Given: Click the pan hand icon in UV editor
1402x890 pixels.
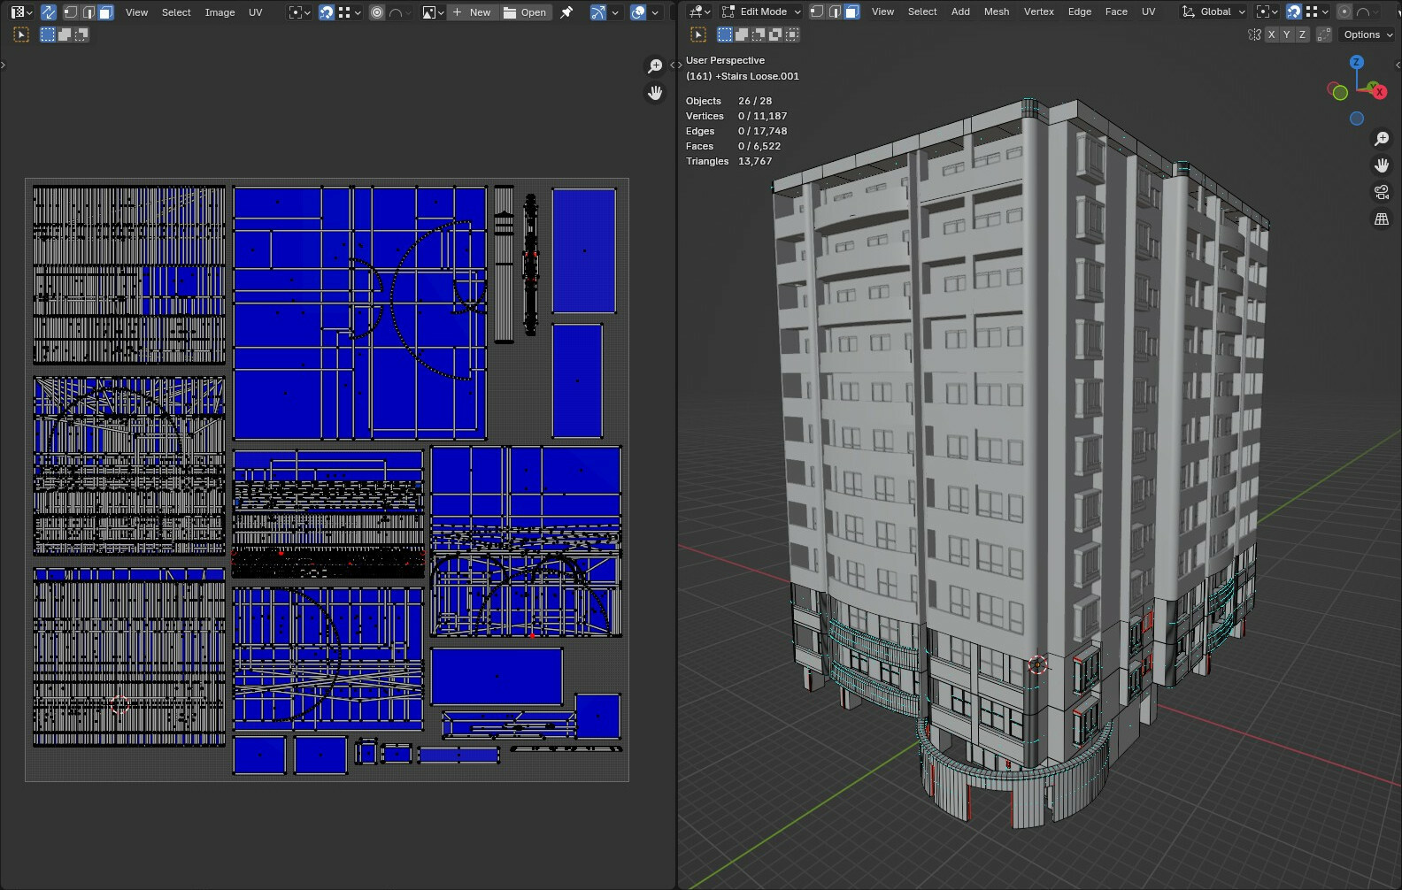Looking at the screenshot, I should pyautogui.click(x=655, y=93).
